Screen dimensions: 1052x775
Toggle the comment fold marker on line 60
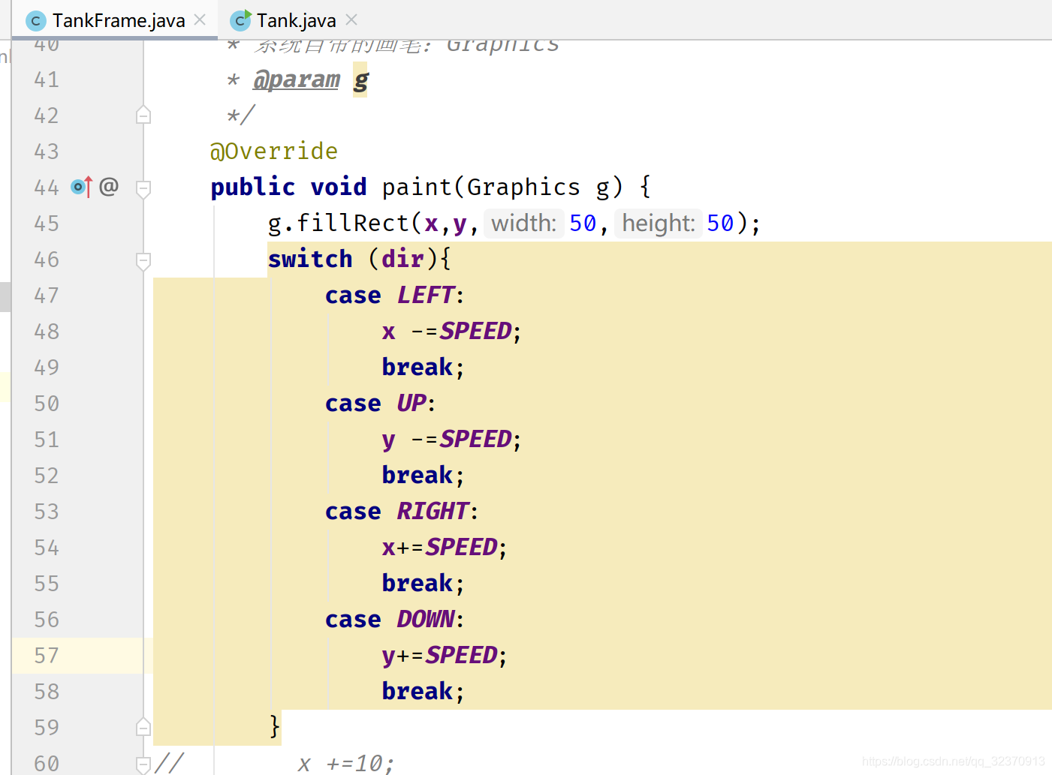(143, 764)
